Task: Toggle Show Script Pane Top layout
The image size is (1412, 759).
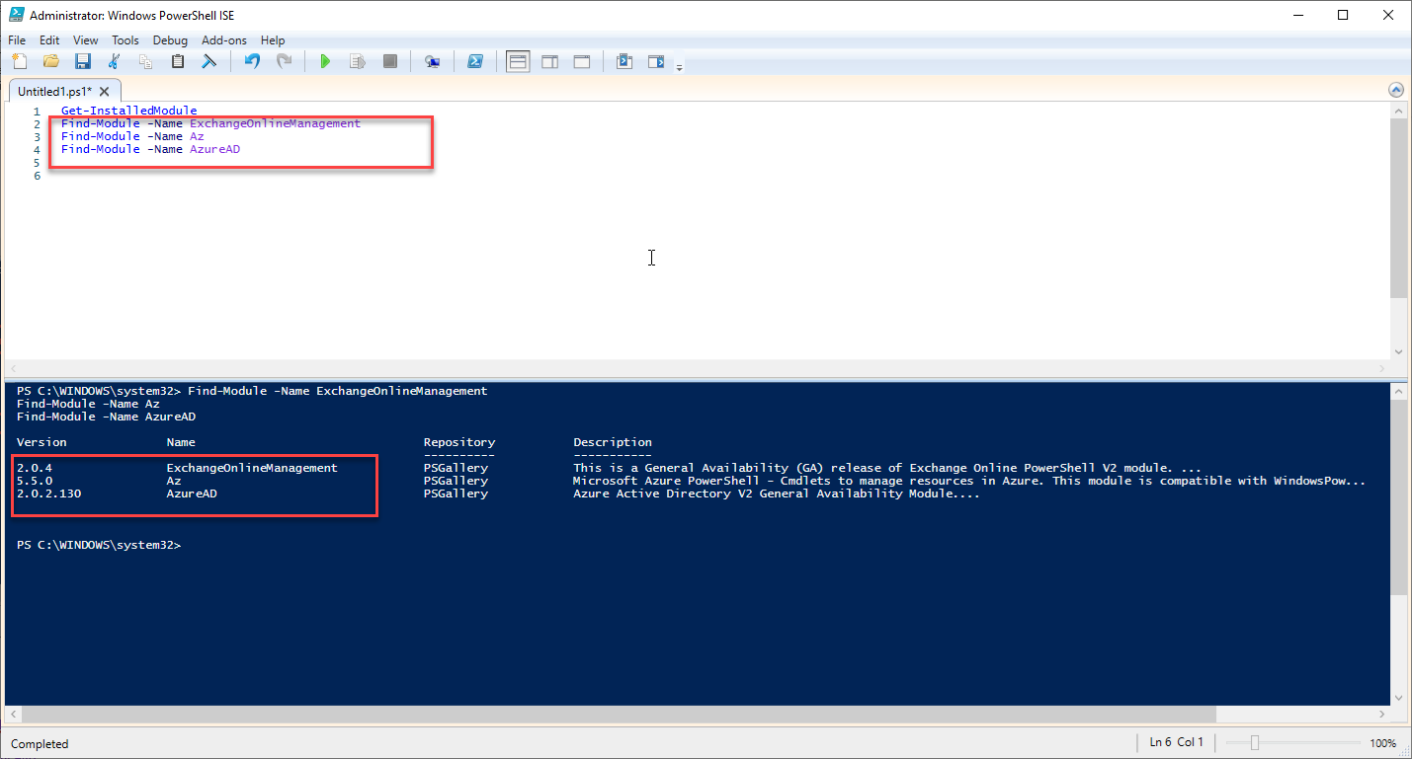Action: [517, 62]
